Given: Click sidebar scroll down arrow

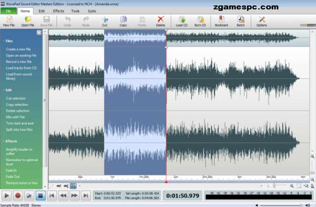Looking at the screenshot, I should 45,187.
